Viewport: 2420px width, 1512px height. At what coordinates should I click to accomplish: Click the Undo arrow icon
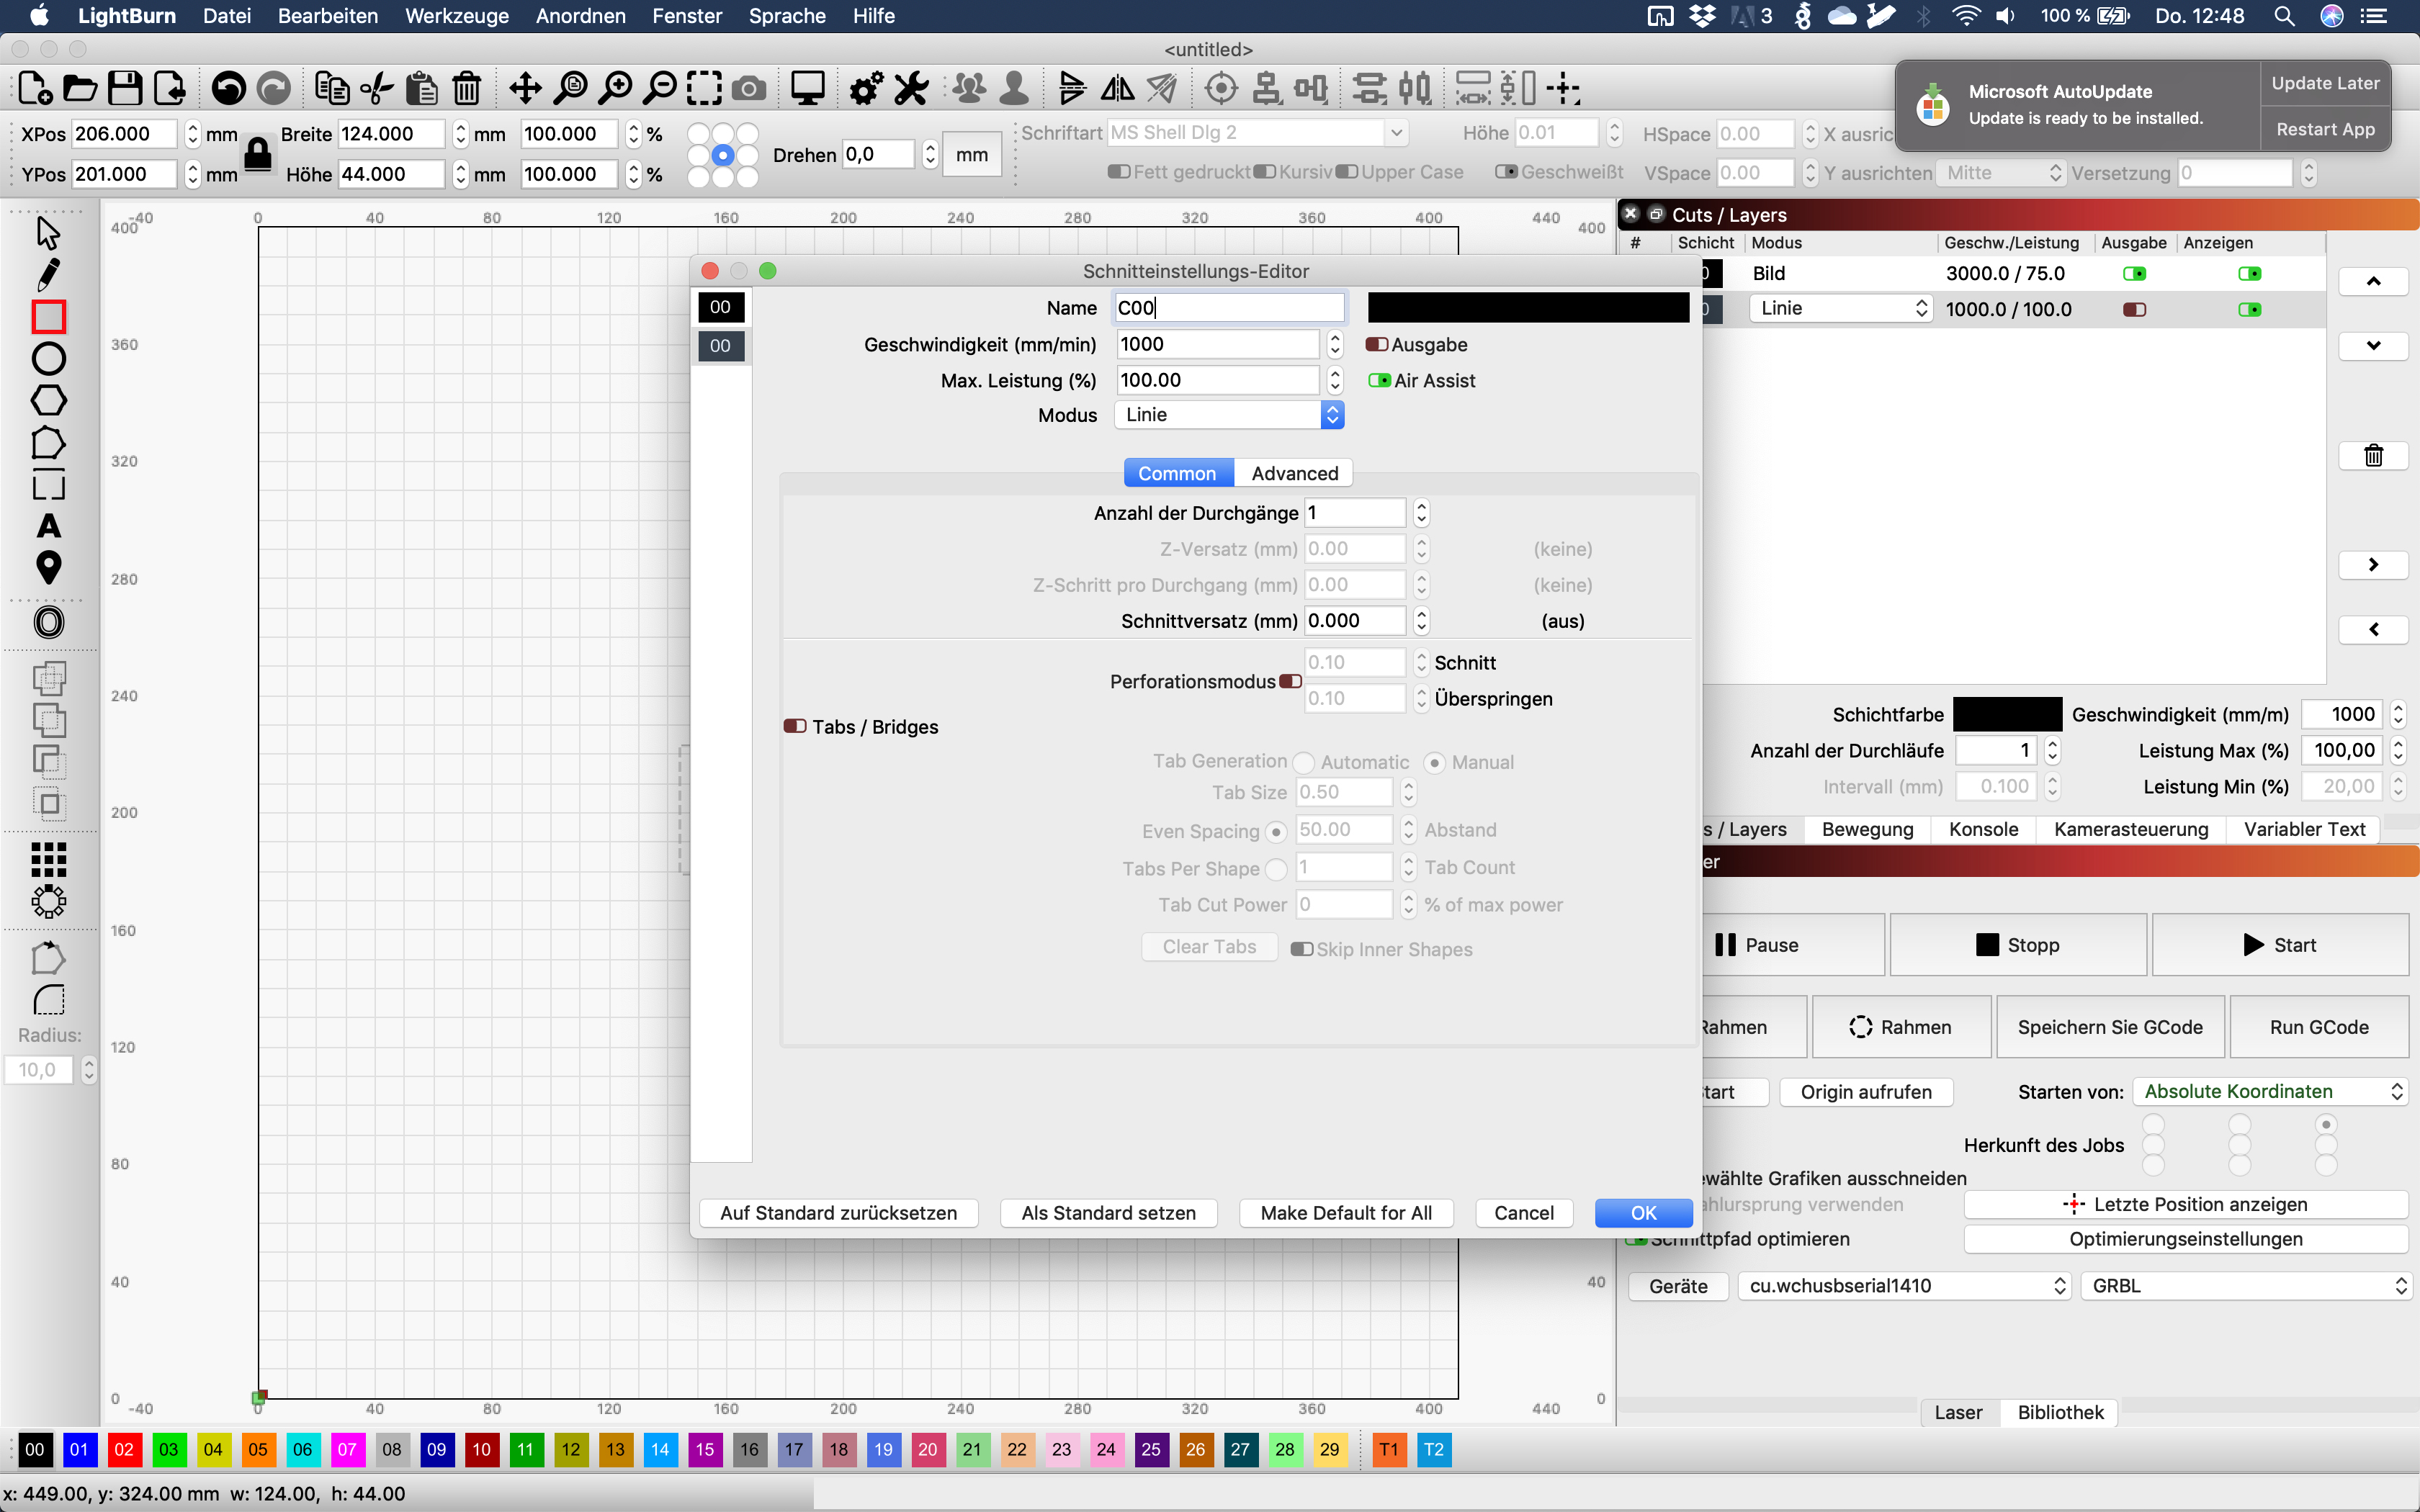[x=228, y=89]
